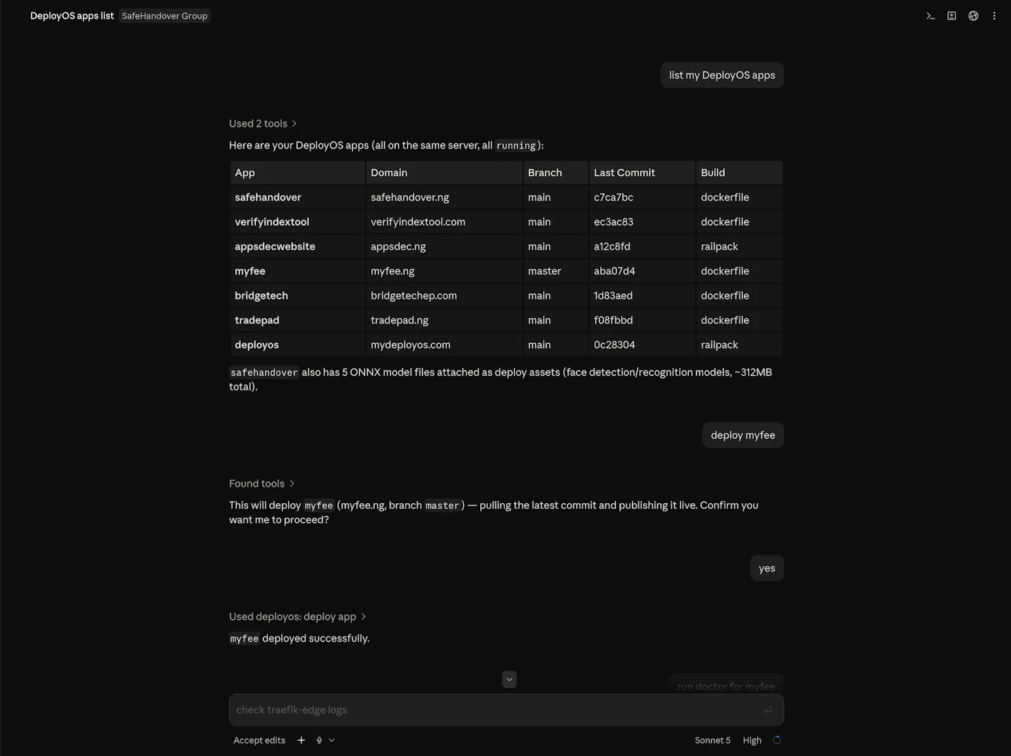The width and height of the screenshot is (1011, 756).
Task: Toggle the Accept edits mode
Action: coord(259,740)
